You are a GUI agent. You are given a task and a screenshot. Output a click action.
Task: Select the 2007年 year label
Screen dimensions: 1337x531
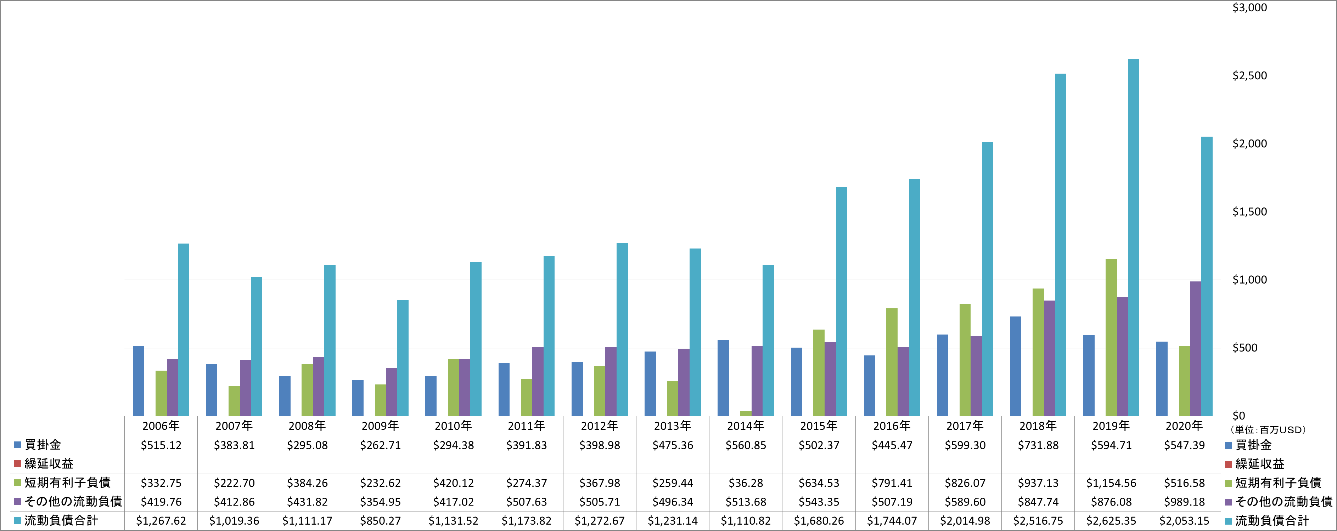(234, 426)
